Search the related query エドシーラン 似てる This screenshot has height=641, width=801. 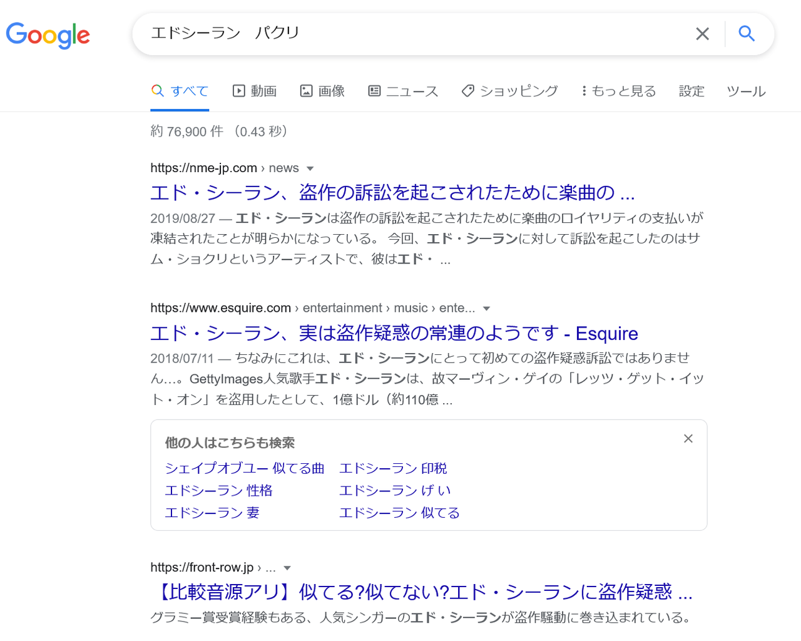point(399,512)
